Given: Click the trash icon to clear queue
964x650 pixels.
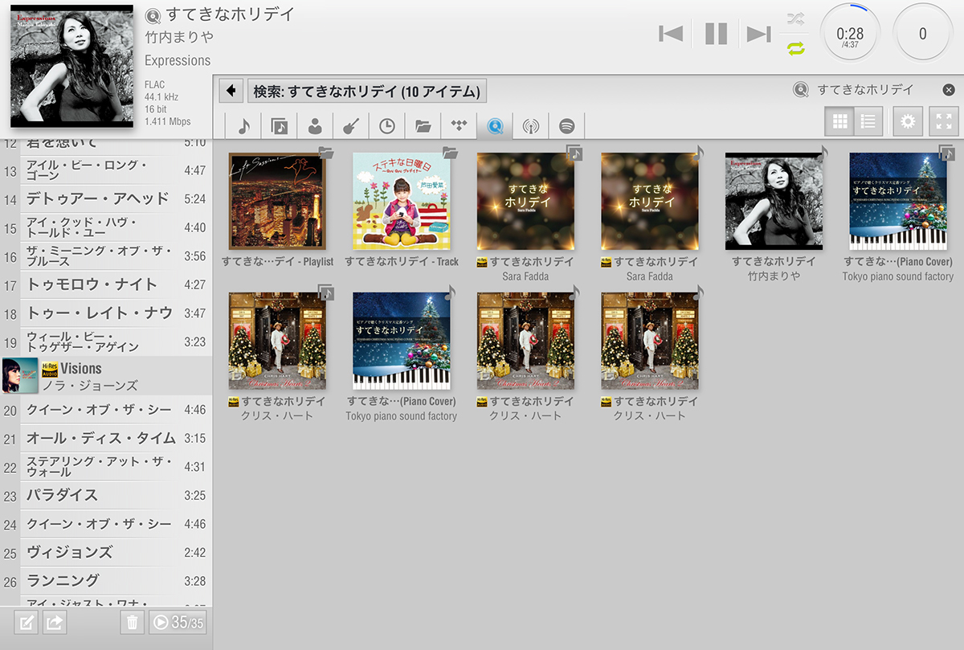Looking at the screenshot, I should [x=133, y=622].
